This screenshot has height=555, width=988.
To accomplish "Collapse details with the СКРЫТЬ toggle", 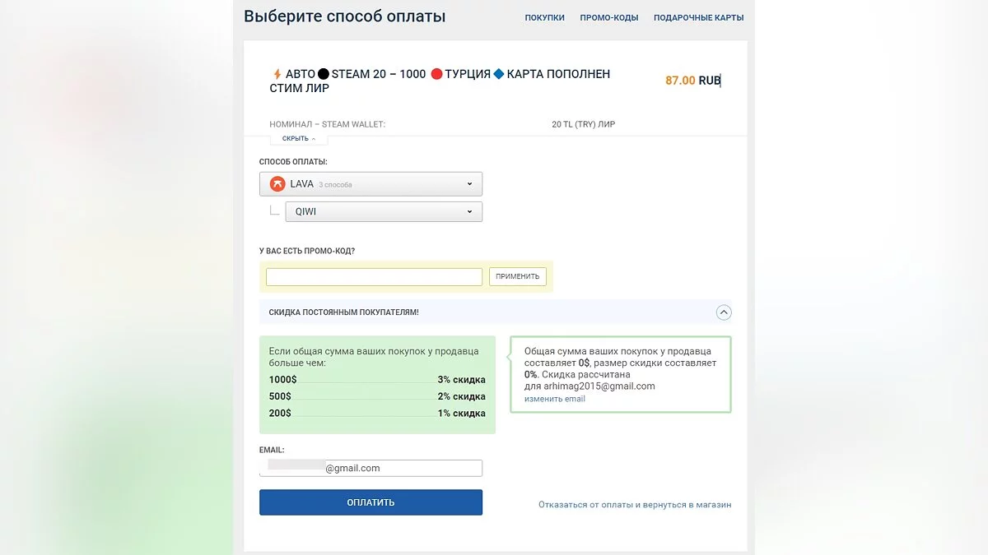I will pyautogui.click(x=298, y=139).
